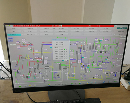
Task: Select the bottom radio button in popup dialog
Action: pyautogui.click(x=65, y=58)
